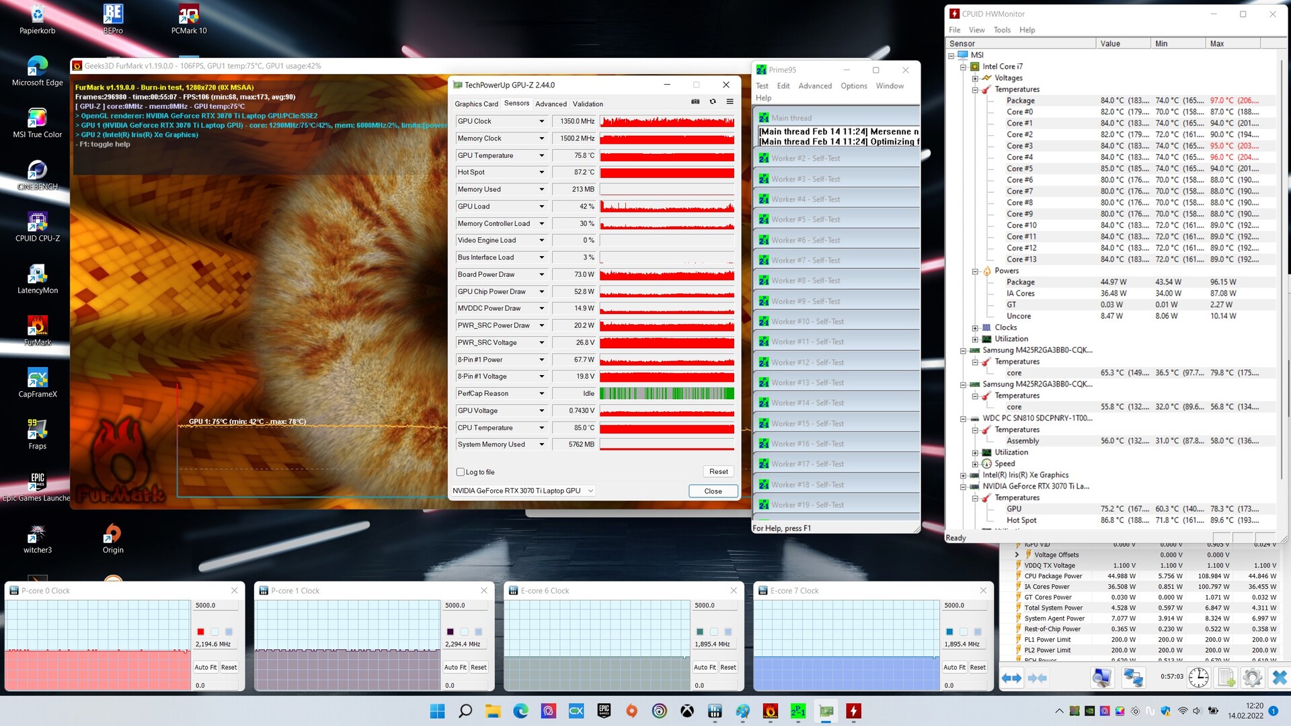Click HWiNFO network monitors icon
The width and height of the screenshot is (1291, 726).
[x=1134, y=678]
